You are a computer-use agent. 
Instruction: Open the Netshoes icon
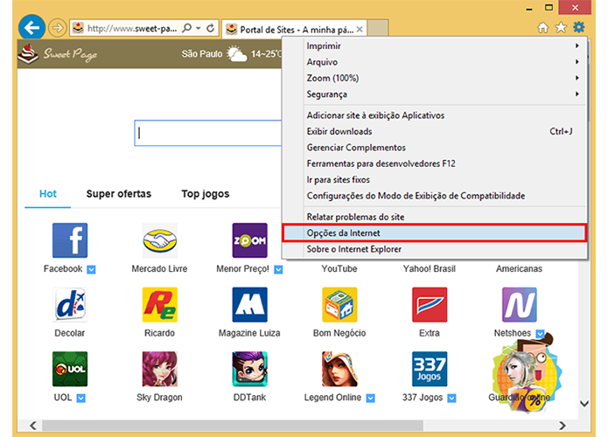click(520, 304)
